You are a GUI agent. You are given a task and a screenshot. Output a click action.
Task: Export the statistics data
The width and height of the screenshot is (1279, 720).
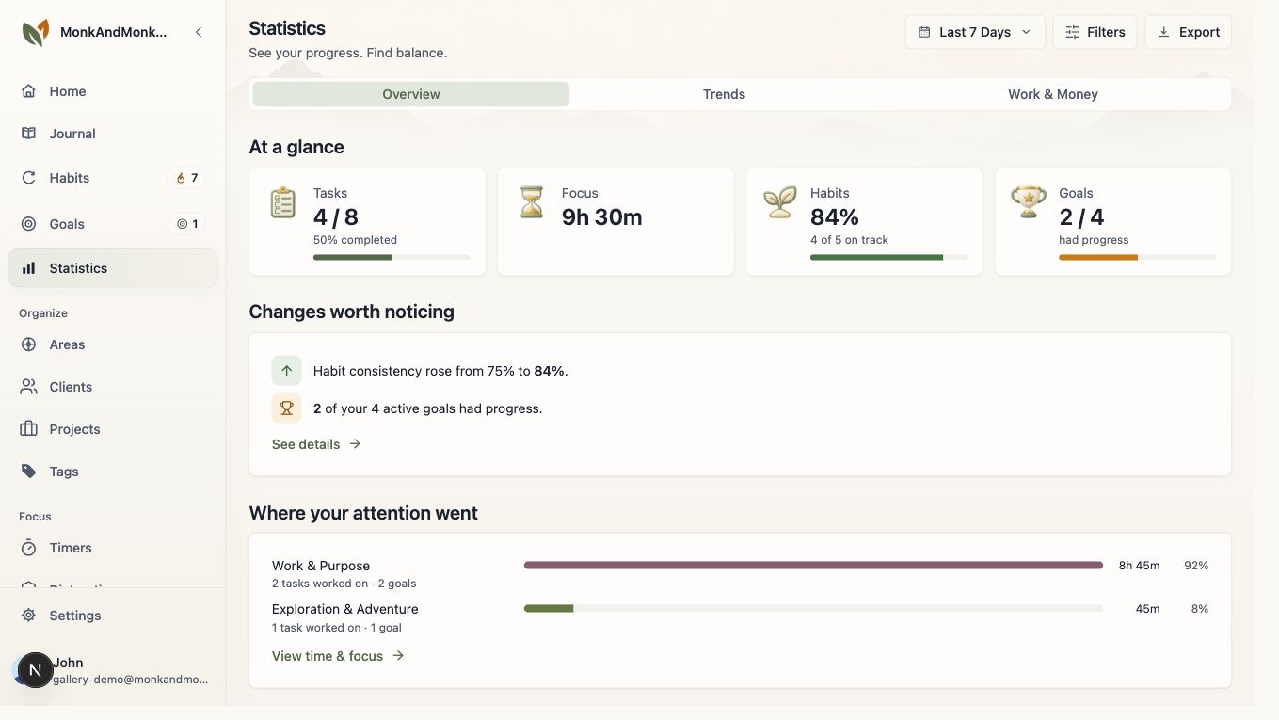[x=1188, y=32]
